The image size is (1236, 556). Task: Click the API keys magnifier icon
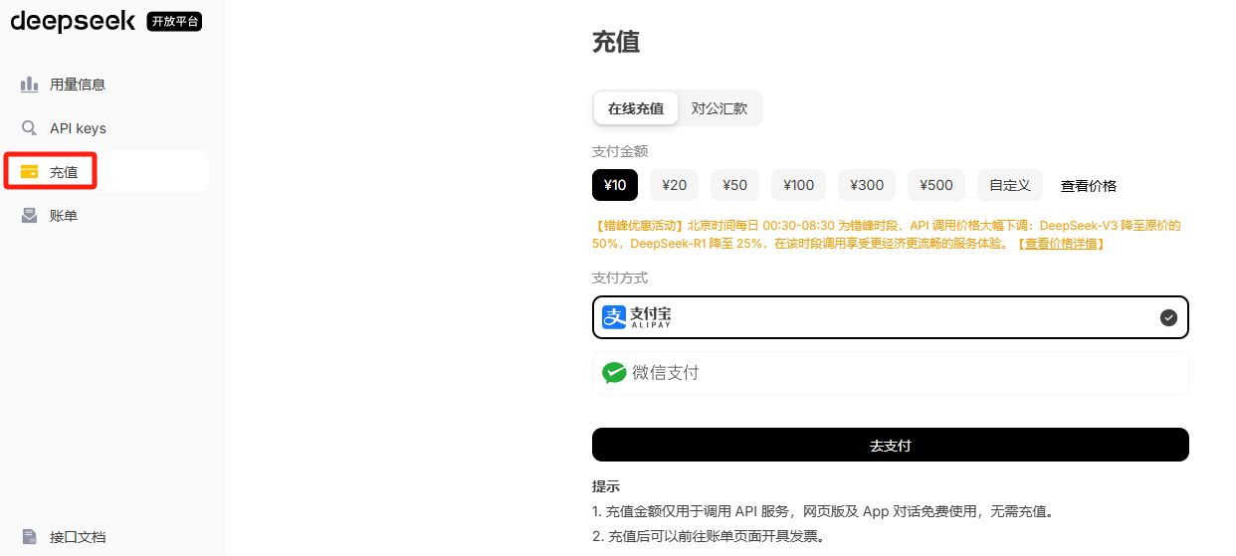[x=30, y=128]
